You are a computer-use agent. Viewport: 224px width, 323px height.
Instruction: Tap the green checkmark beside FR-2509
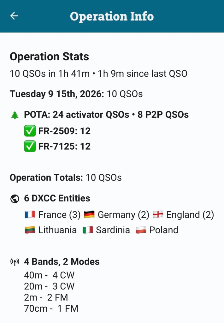pos(30,131)
